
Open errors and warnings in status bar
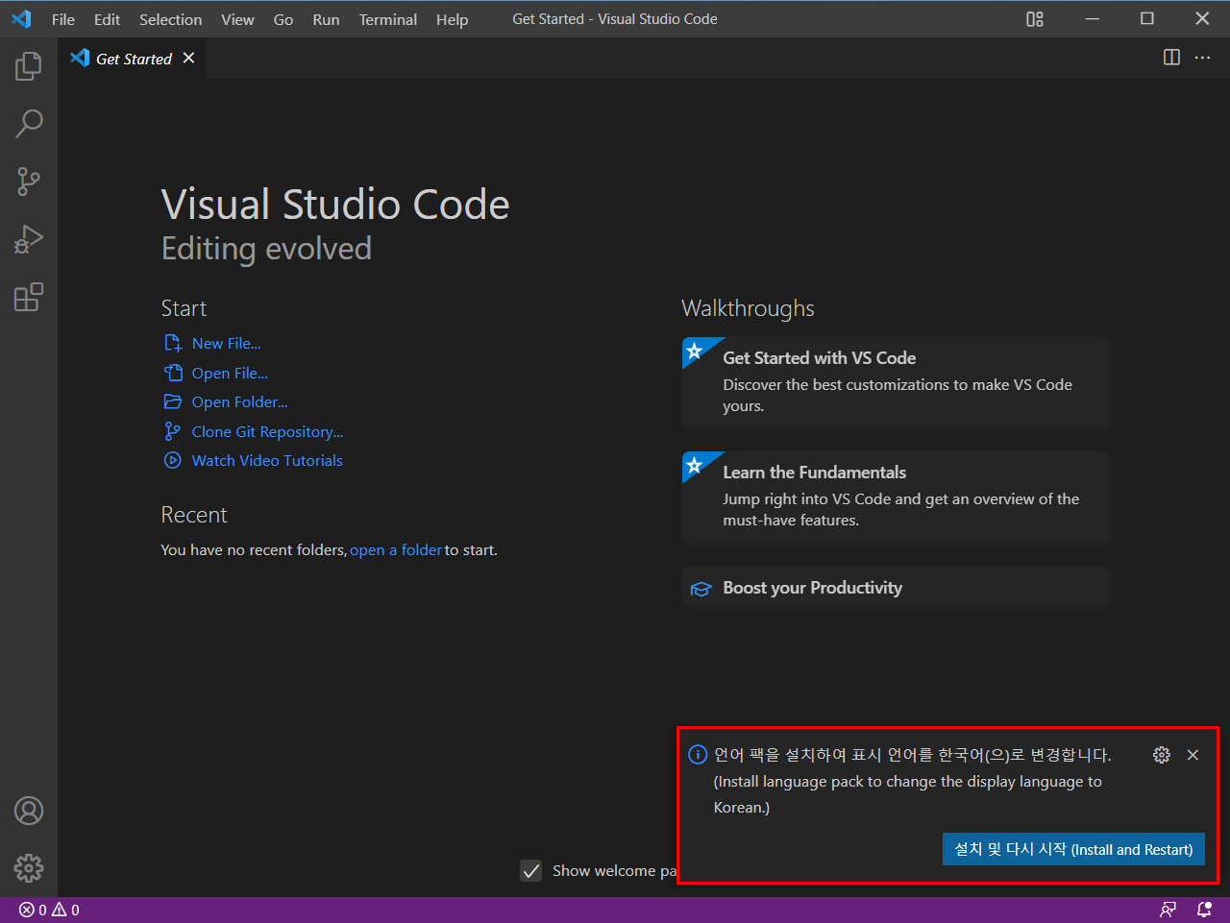click(x=49, y=910)
